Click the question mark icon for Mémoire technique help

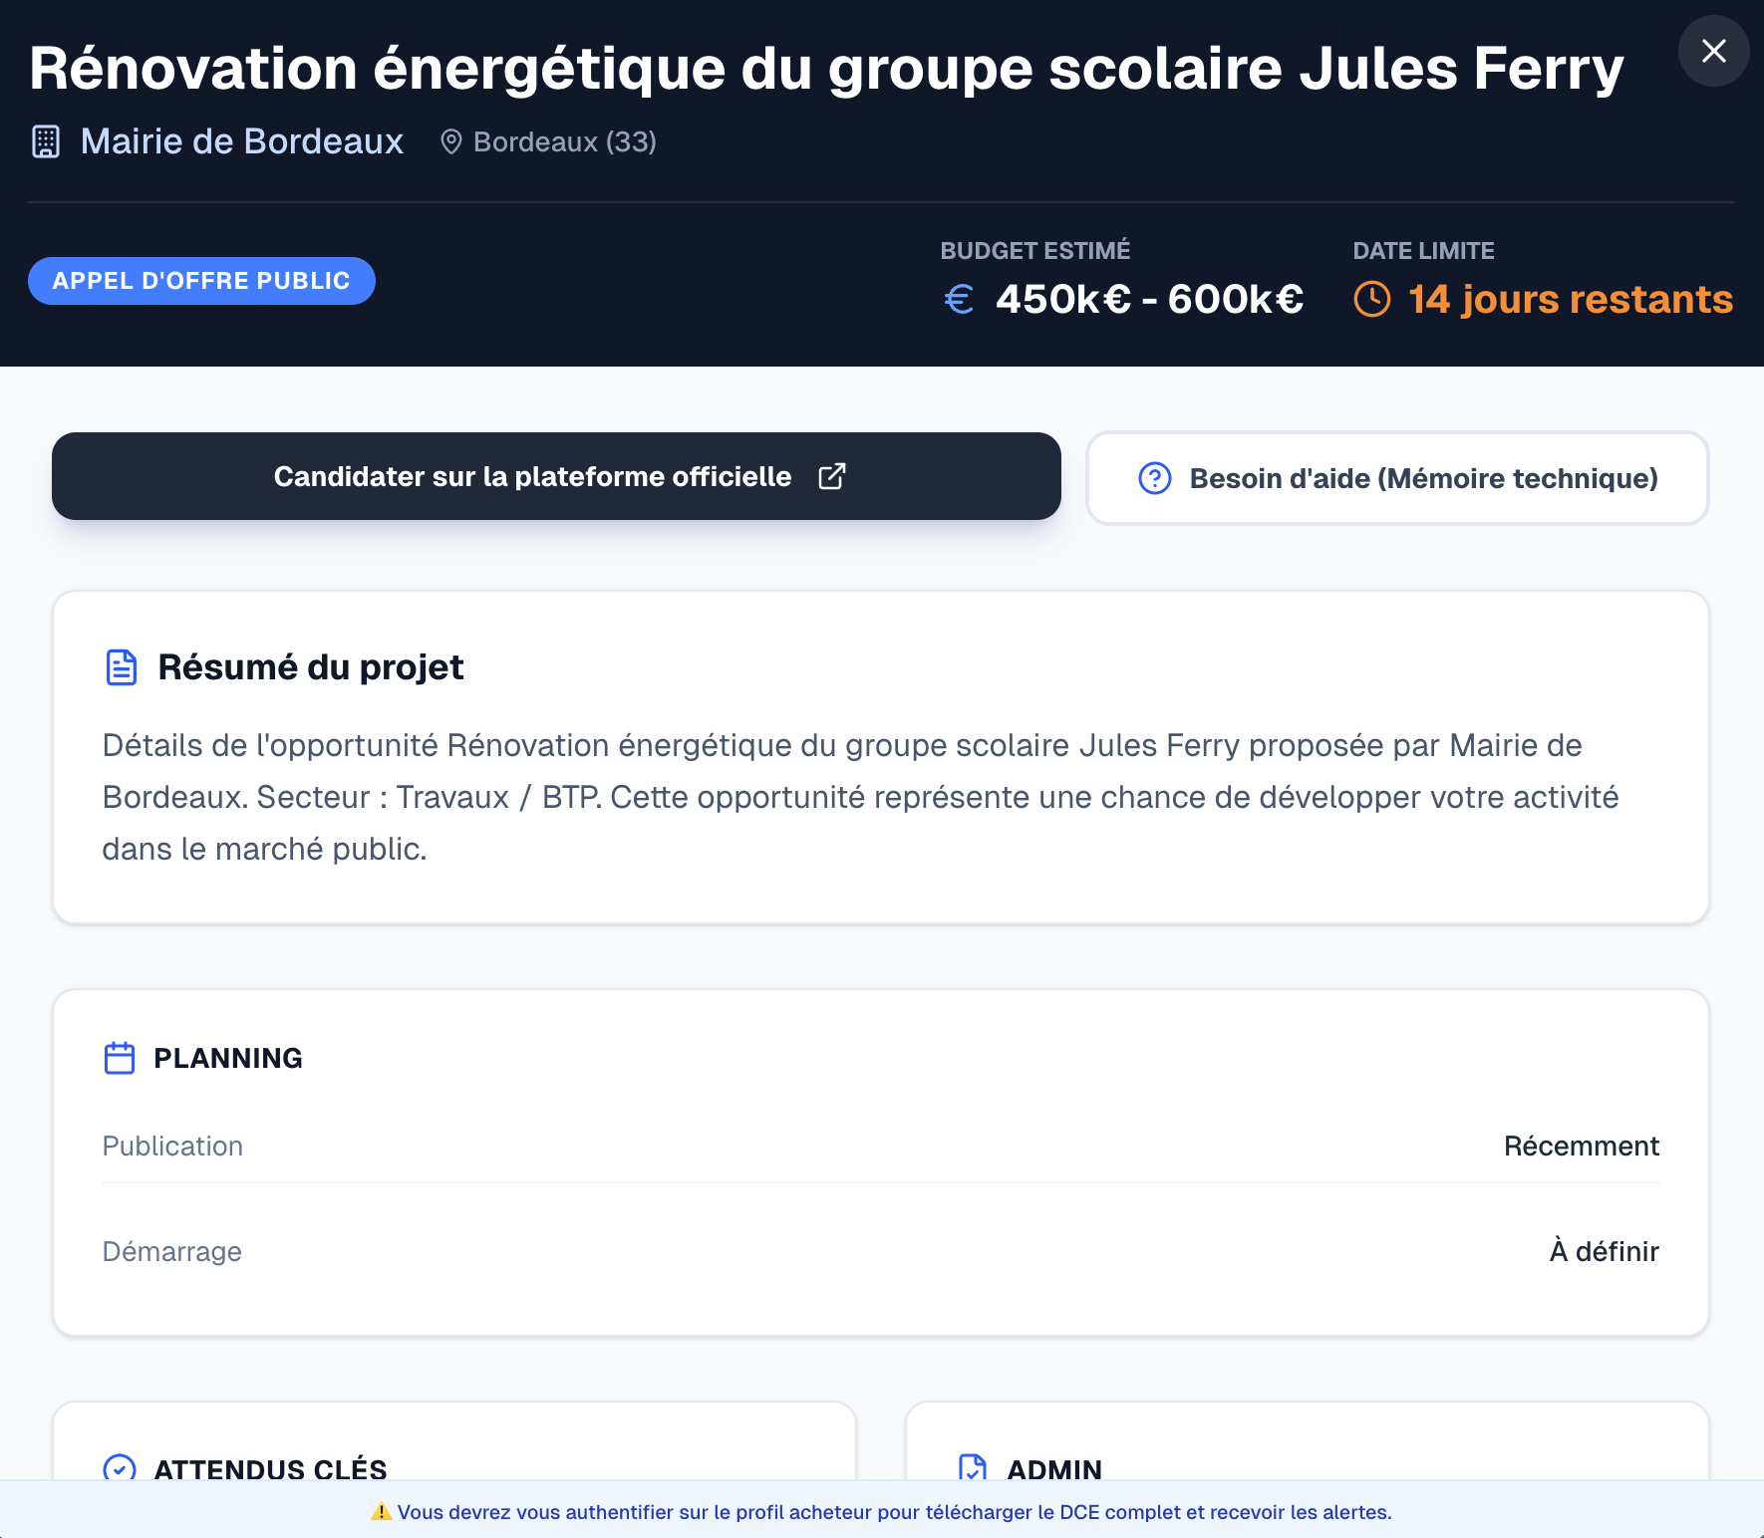[1154, 478]
